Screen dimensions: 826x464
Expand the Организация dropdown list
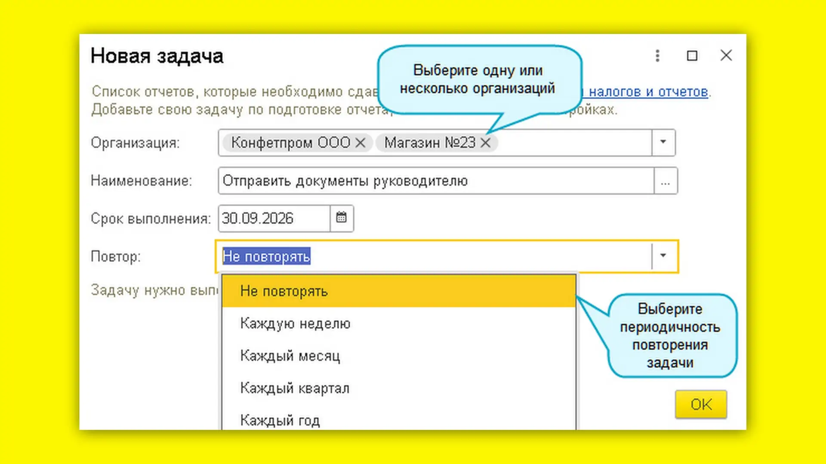click(x=663, y=143)
